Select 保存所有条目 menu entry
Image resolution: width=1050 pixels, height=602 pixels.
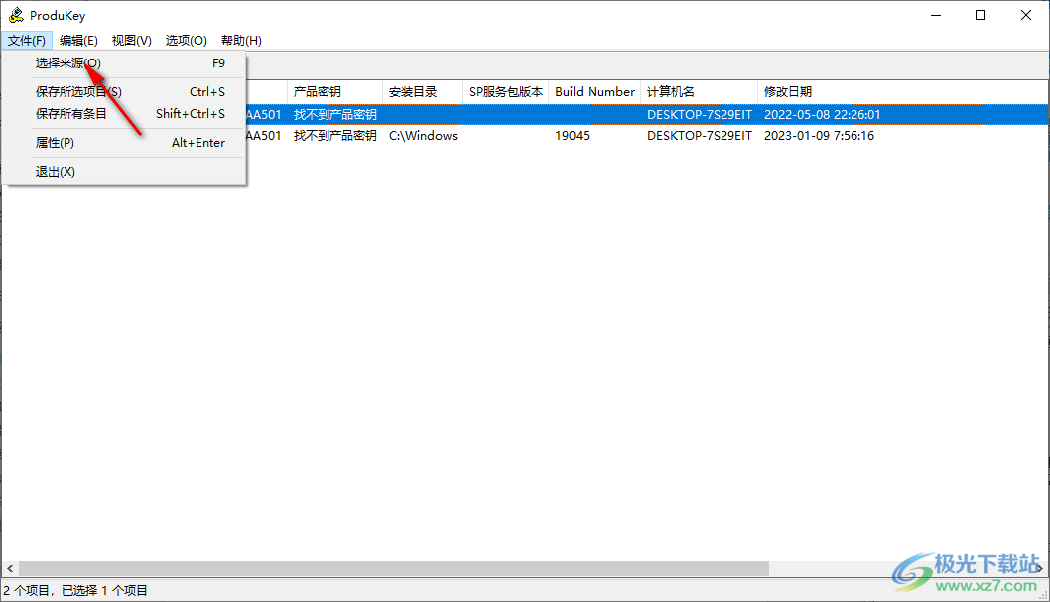coord(125,114)
